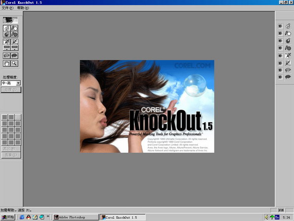Click the 5:34 clock in the system tray
The image size is (294, 221).
coord(286,217)
